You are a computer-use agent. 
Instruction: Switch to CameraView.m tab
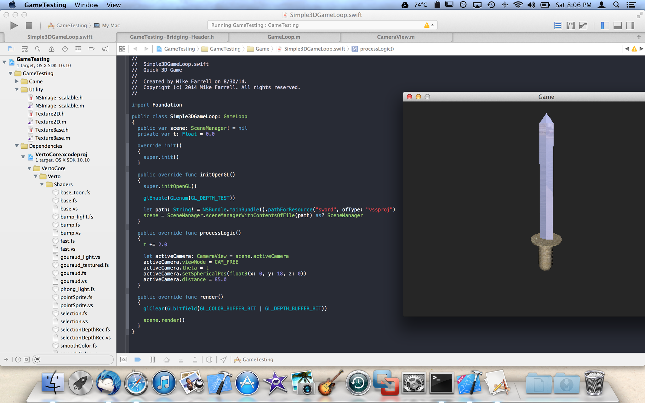(x=396, y=37)
